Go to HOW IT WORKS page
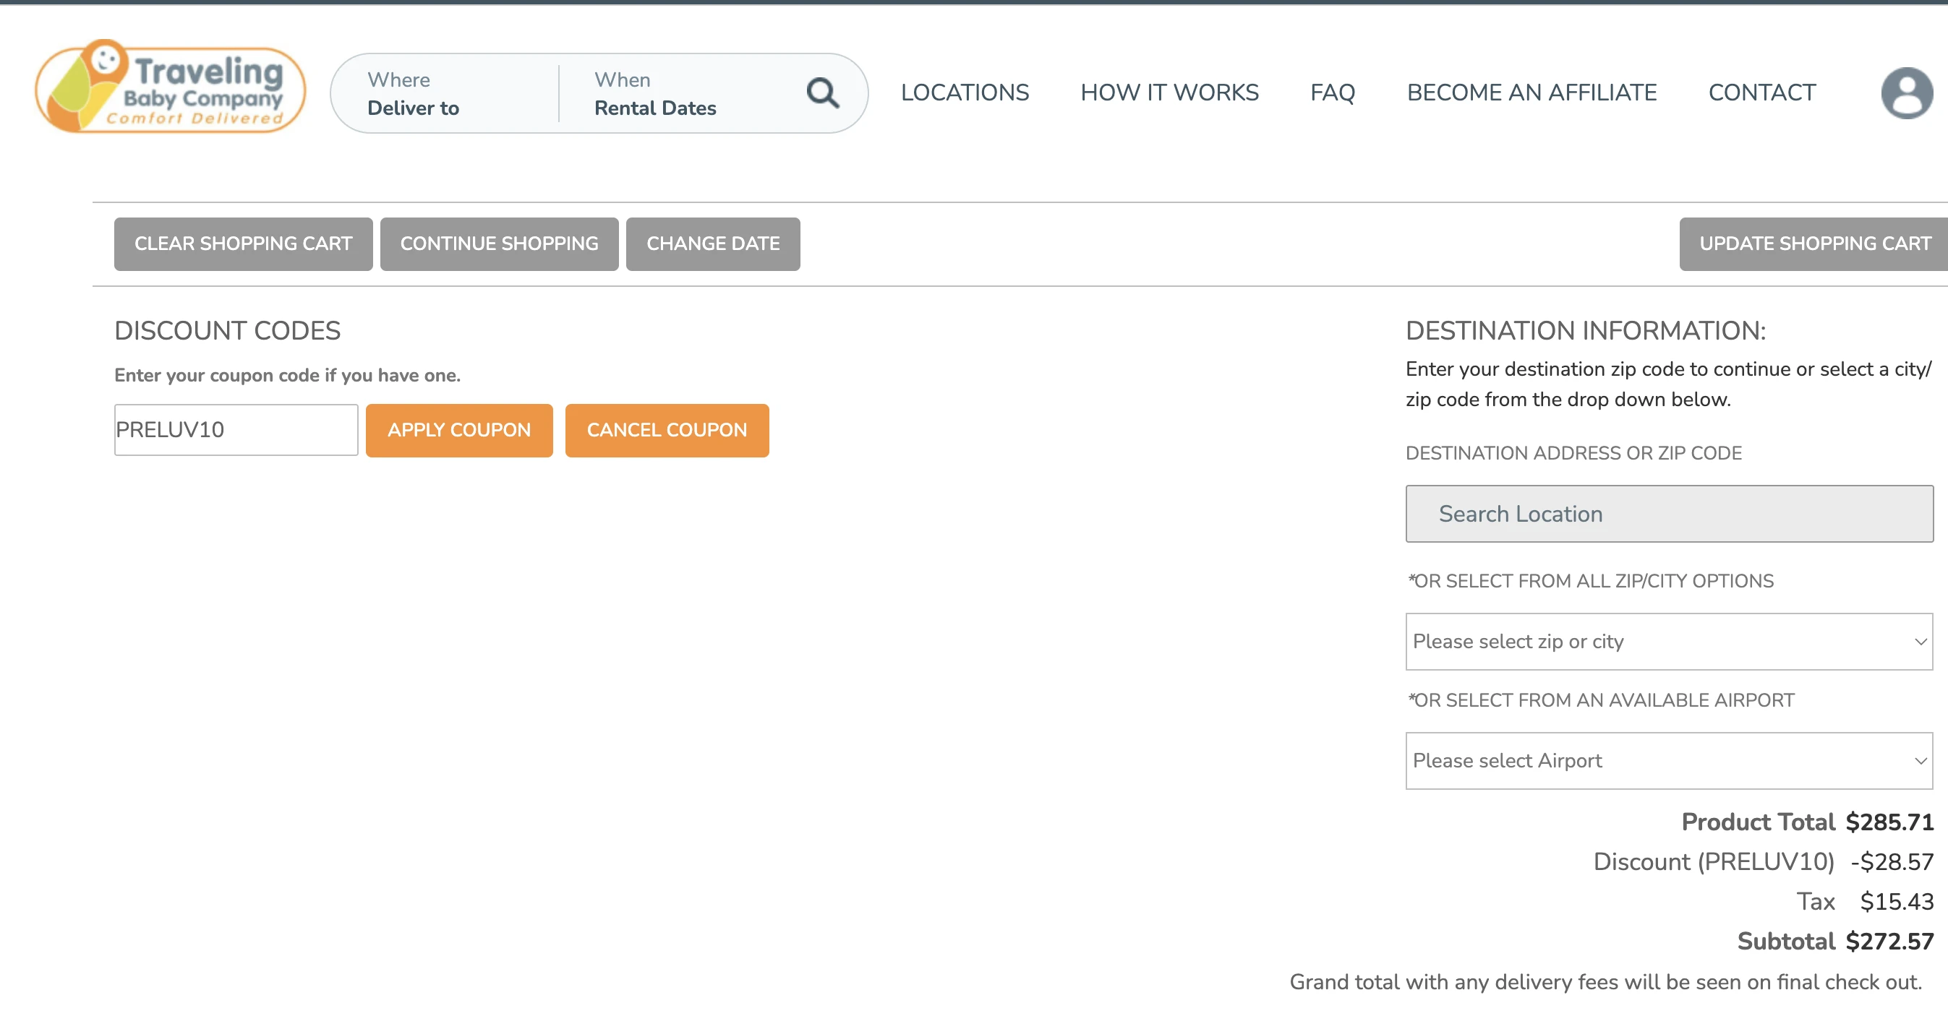This screenshot has width=1948, height=1016. coord(1169,92)
